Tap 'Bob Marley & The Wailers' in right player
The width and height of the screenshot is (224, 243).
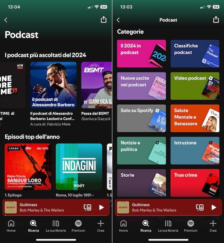(154, 210)
